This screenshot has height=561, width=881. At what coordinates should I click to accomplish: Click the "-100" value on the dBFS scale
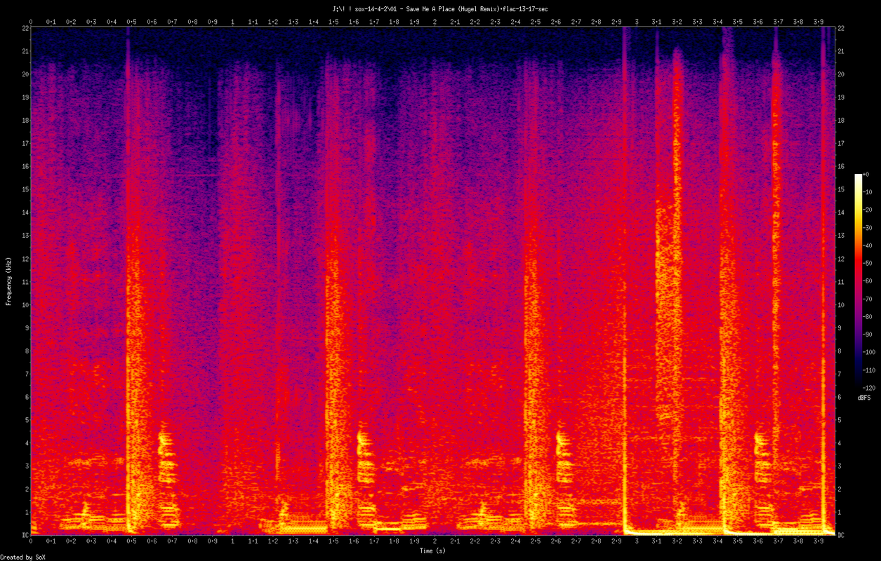click(869, 351)
